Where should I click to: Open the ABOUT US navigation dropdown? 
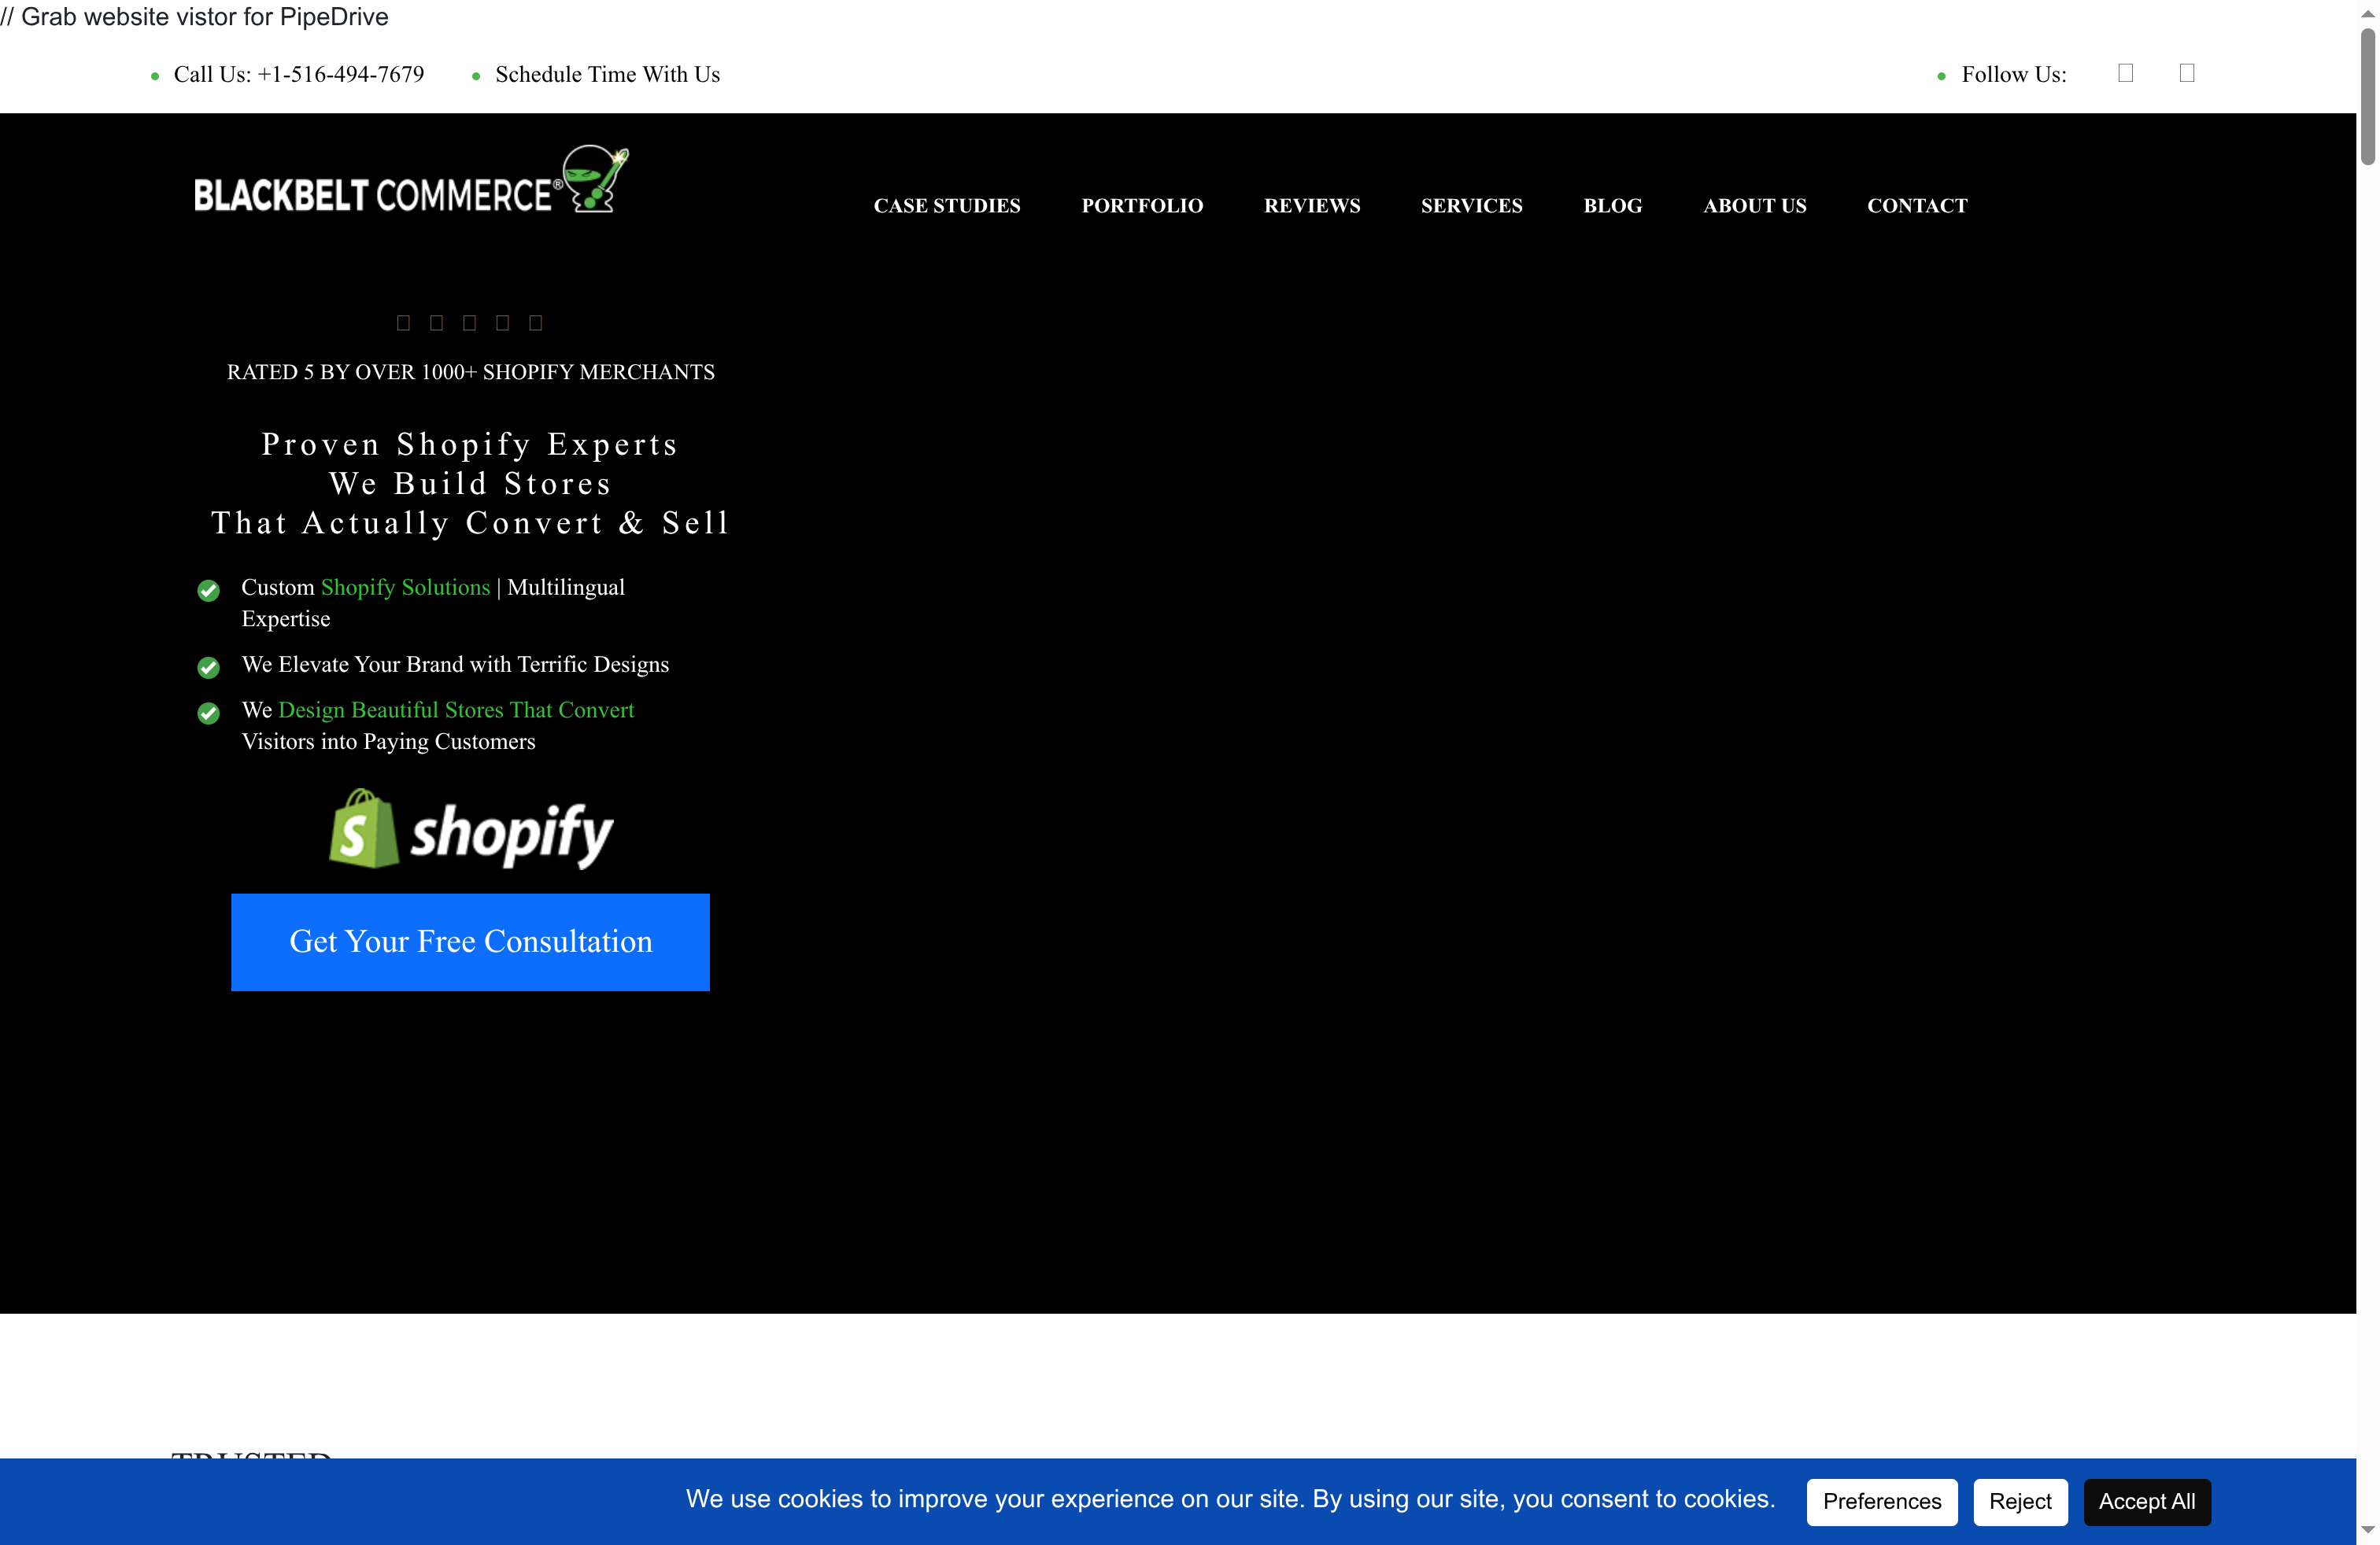pyautogui.click(x=1754, y=206)
